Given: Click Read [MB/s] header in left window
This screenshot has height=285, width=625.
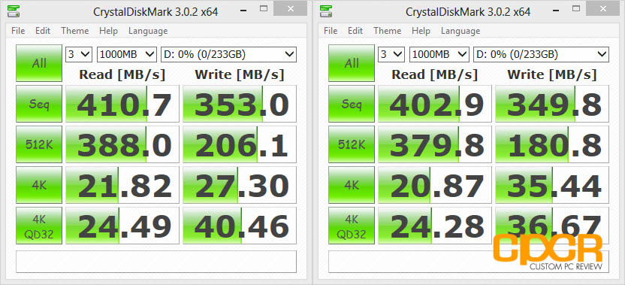Looking at the screenshot, I should coord(122,74).
